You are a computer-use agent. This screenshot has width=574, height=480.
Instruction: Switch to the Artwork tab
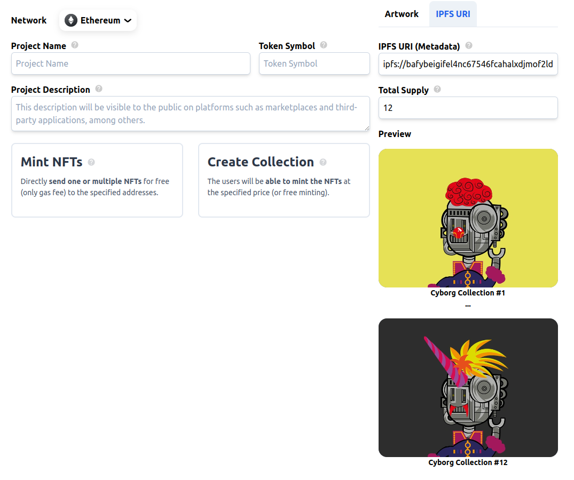[x=402, y=14]
